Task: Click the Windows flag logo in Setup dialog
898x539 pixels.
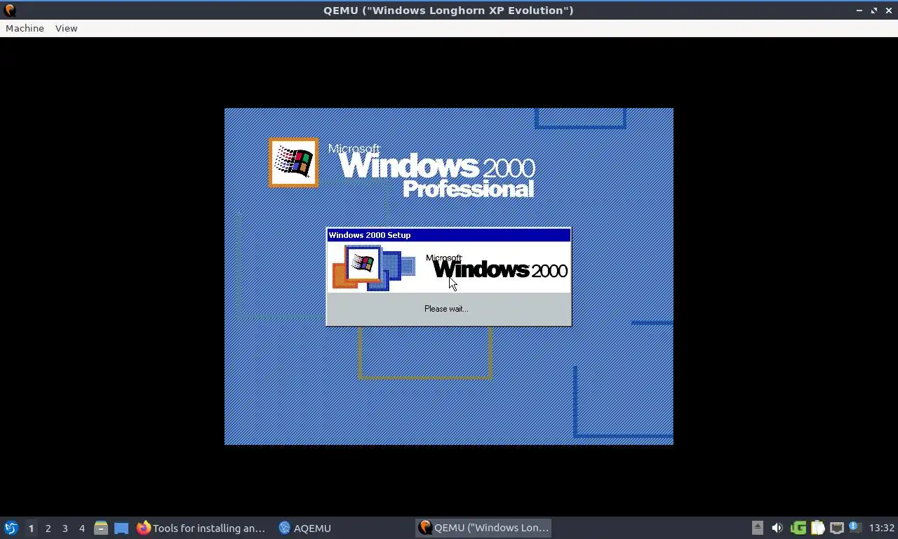Action: pos(363,264)
